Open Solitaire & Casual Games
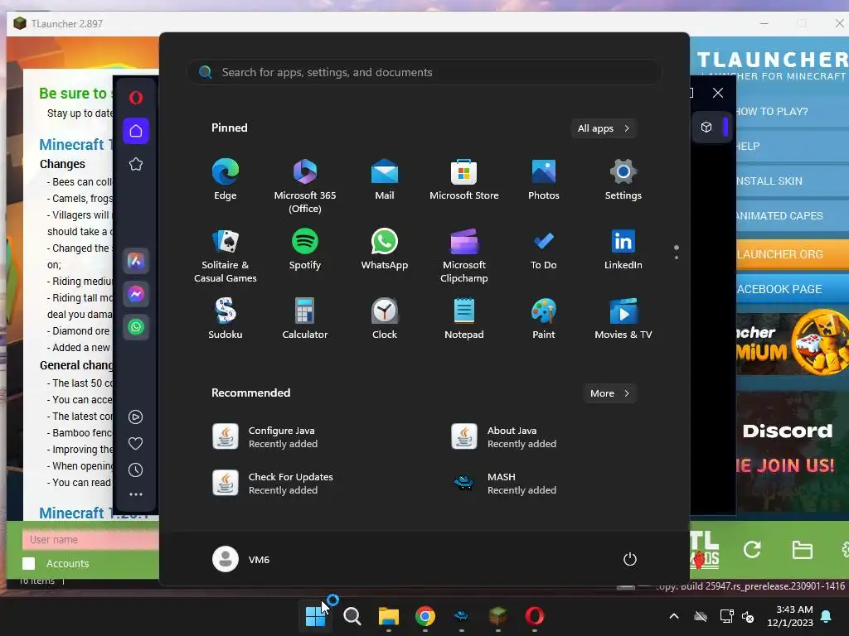Image resolution: width=849 pixels, height=636 pixels. pyautogui.click(x=226, y=256)
